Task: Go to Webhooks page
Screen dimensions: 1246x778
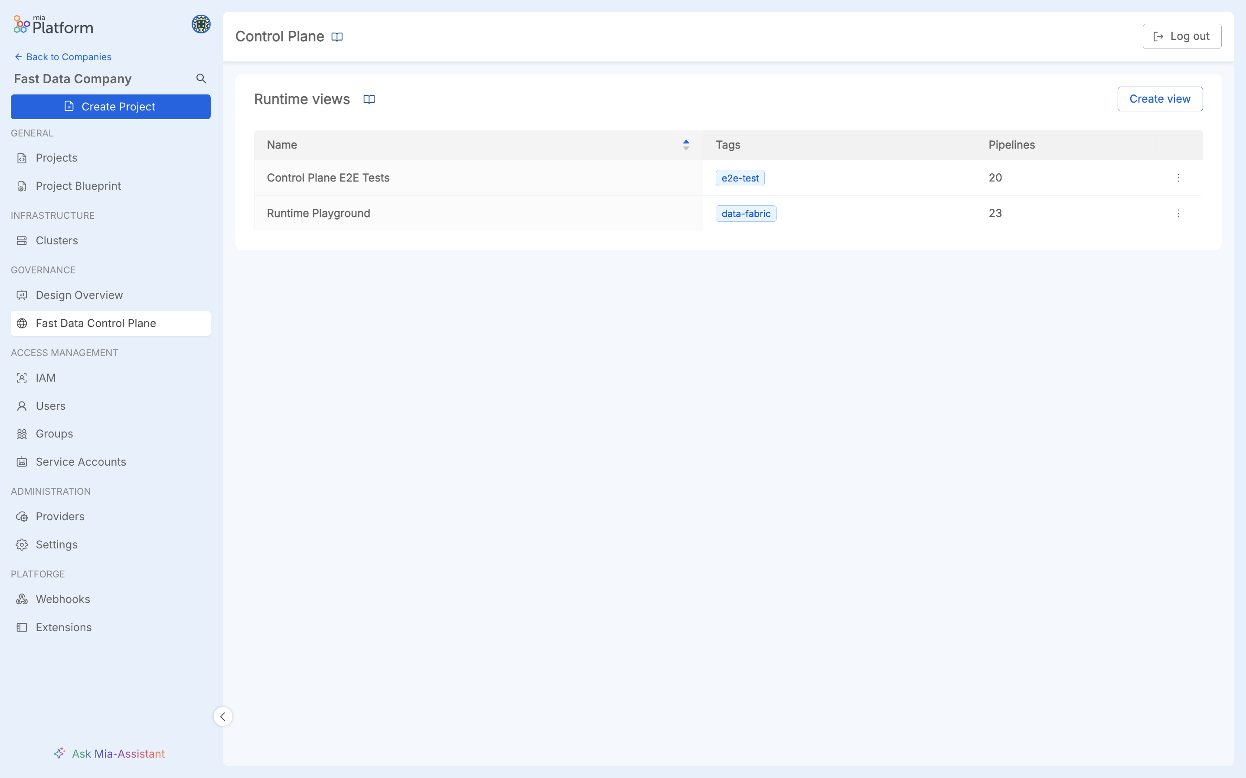Action: tap(63, 600)
